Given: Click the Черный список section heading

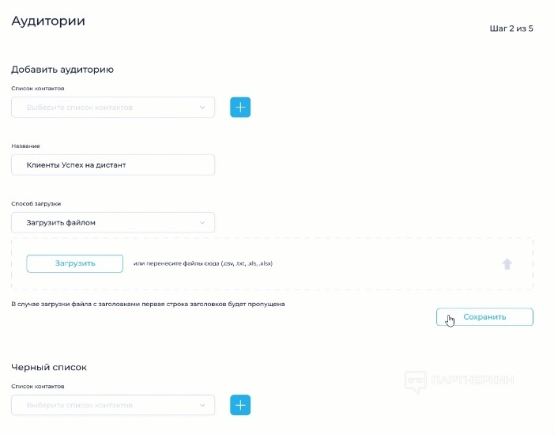Looking at the screenshot, I should [x=49, y=367].
